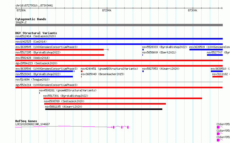Click the 87280k ruler label
This screenshot has width=230, height=143.
[x=21, y=10]
